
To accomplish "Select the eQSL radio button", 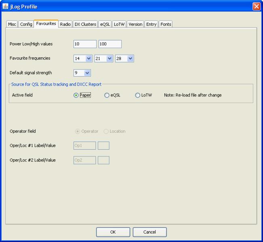I will tap(107, 95).
